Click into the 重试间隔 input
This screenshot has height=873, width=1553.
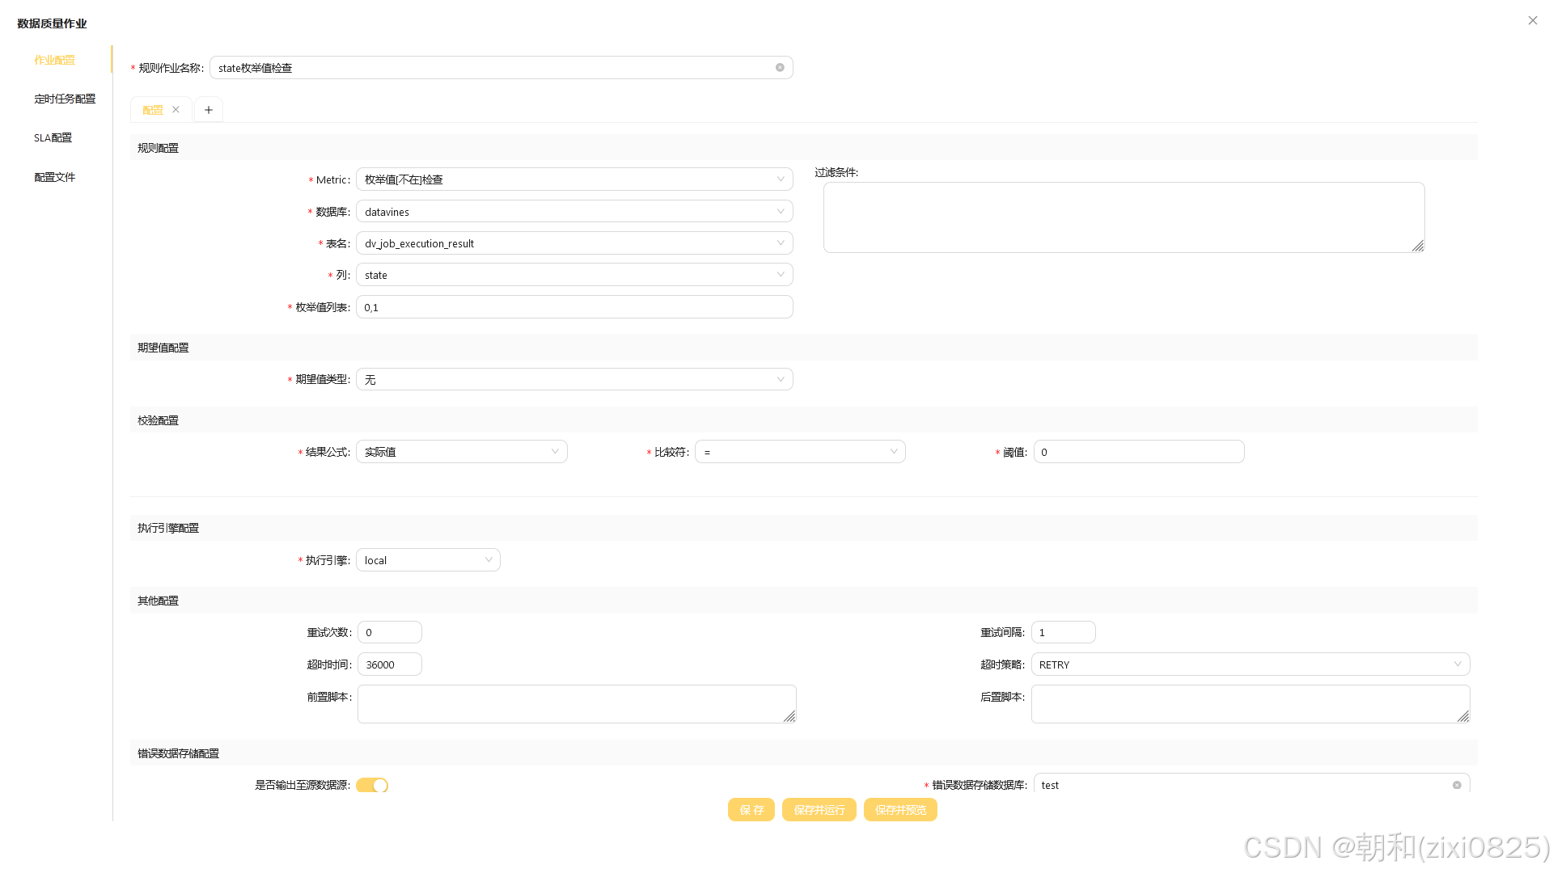point(1064,632)
